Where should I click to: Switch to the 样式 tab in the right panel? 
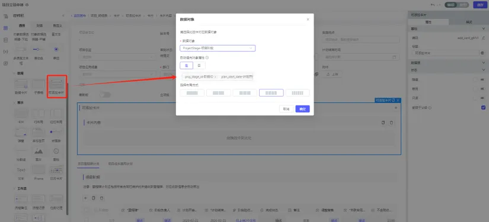tap(469, 22)
